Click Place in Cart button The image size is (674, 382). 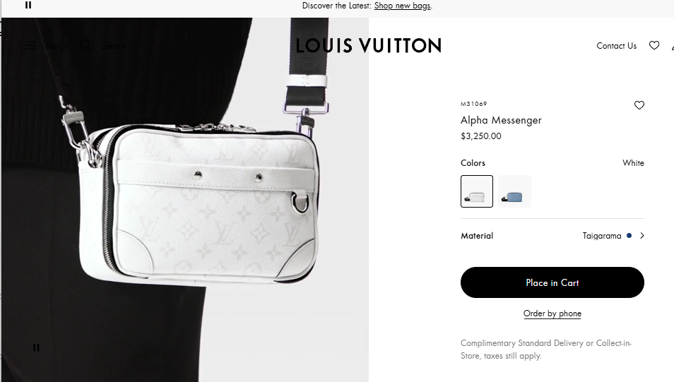click(552, 282)
